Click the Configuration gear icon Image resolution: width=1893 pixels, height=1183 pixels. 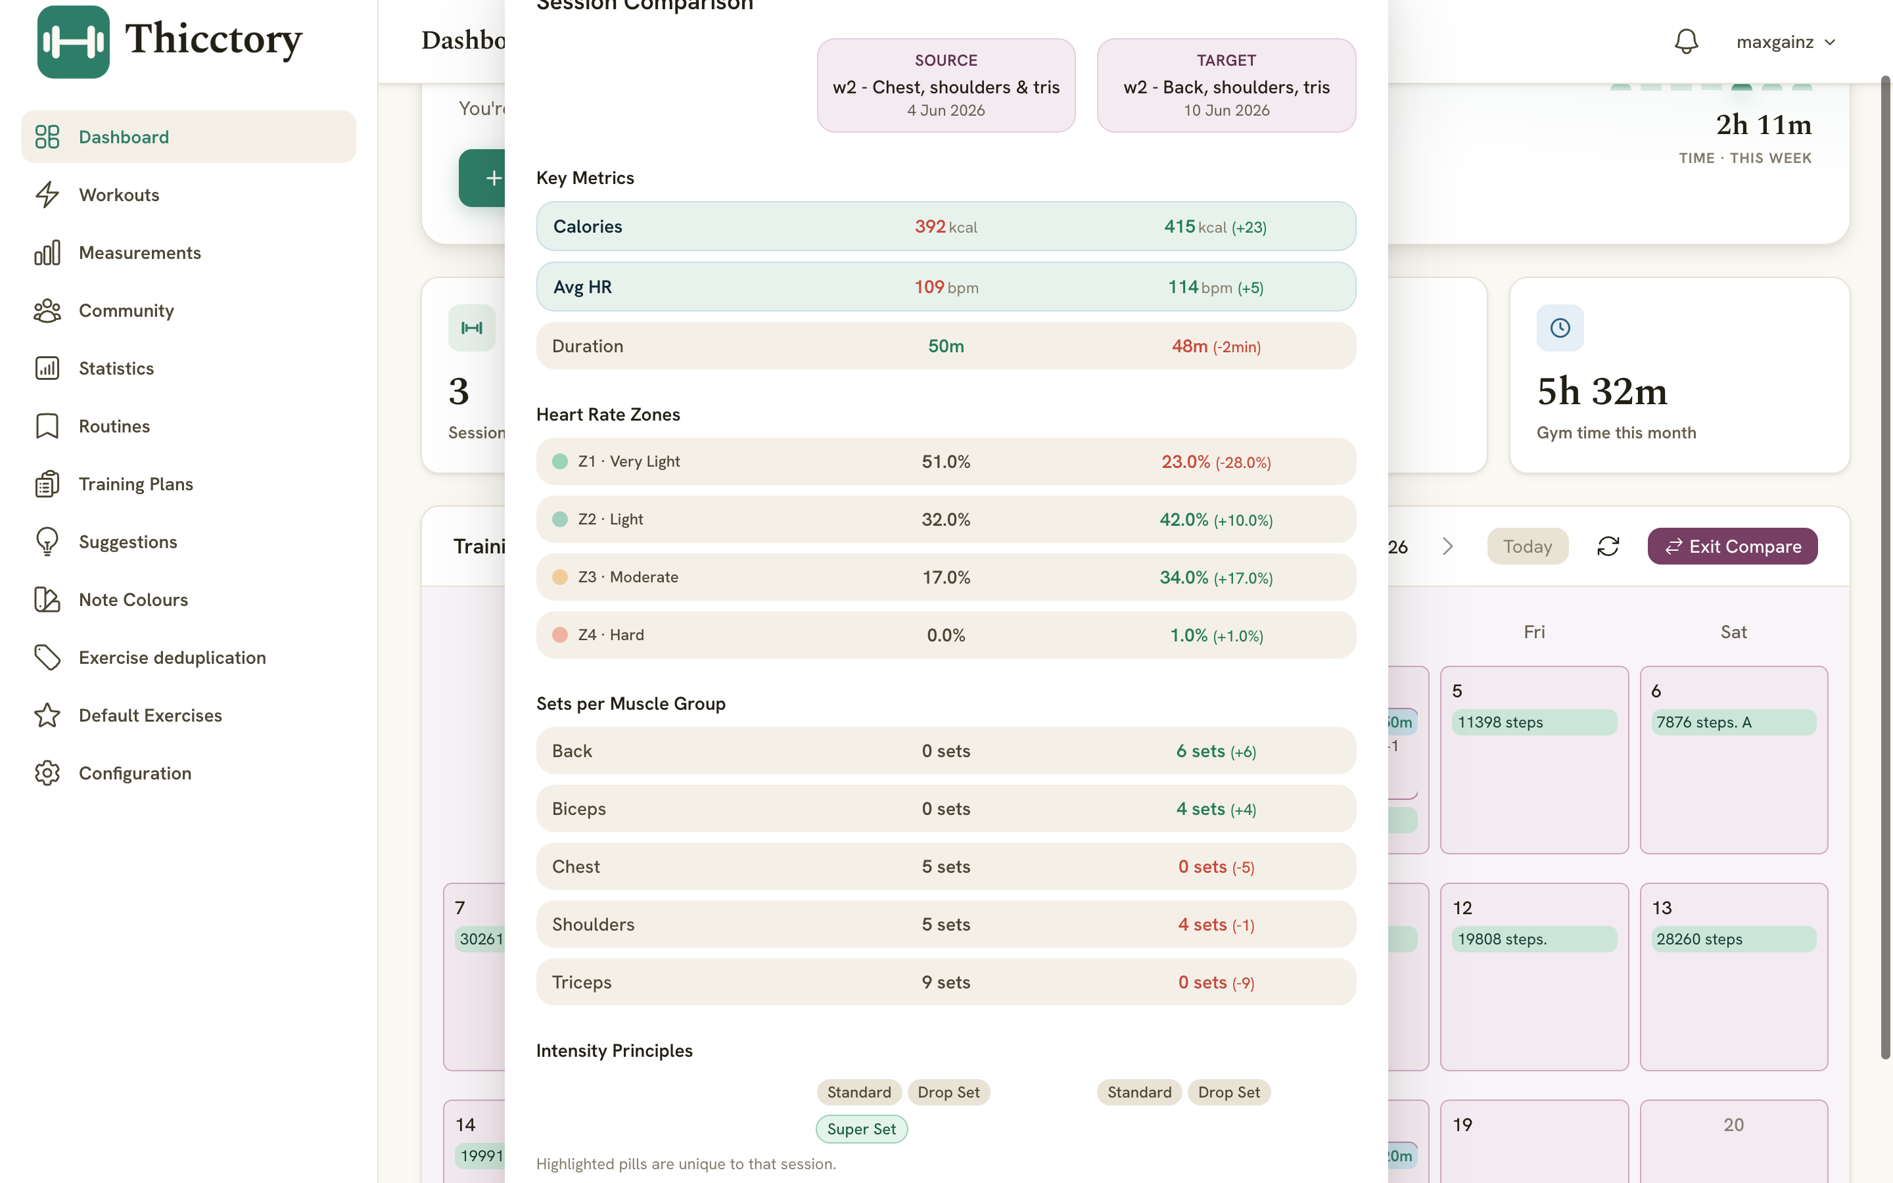47,774
